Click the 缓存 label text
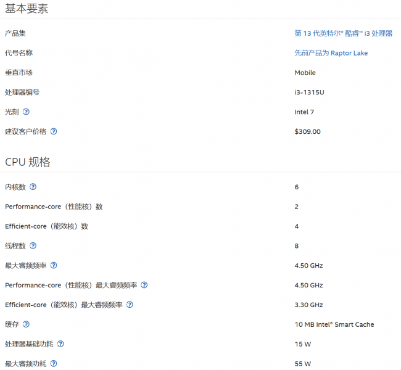This screenshot has width=401, height=370. [12, 324]
